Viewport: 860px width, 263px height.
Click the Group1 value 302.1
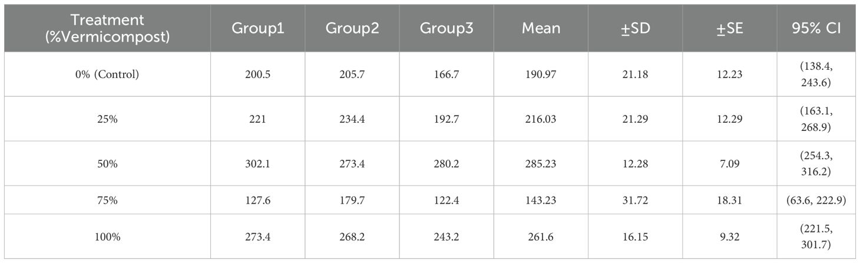(x=258, y=164)
